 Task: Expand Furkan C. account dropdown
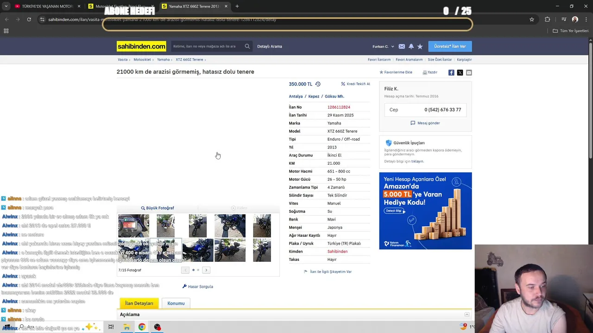click(383, 47)
